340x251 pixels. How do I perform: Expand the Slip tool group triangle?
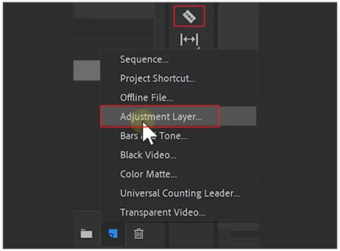click(x=198, y=48)
